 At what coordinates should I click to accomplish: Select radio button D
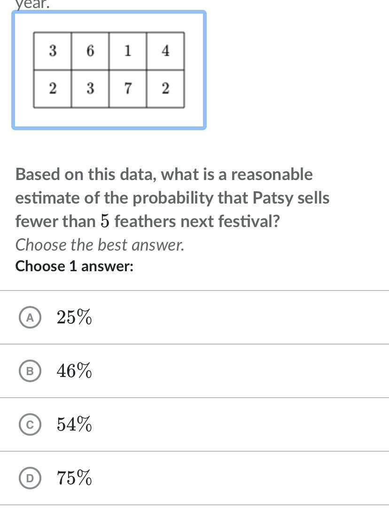(x=30, y=479)
